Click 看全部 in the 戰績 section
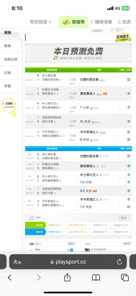The width and height of the screenshot is (136, 296). [x=124, y=218]
